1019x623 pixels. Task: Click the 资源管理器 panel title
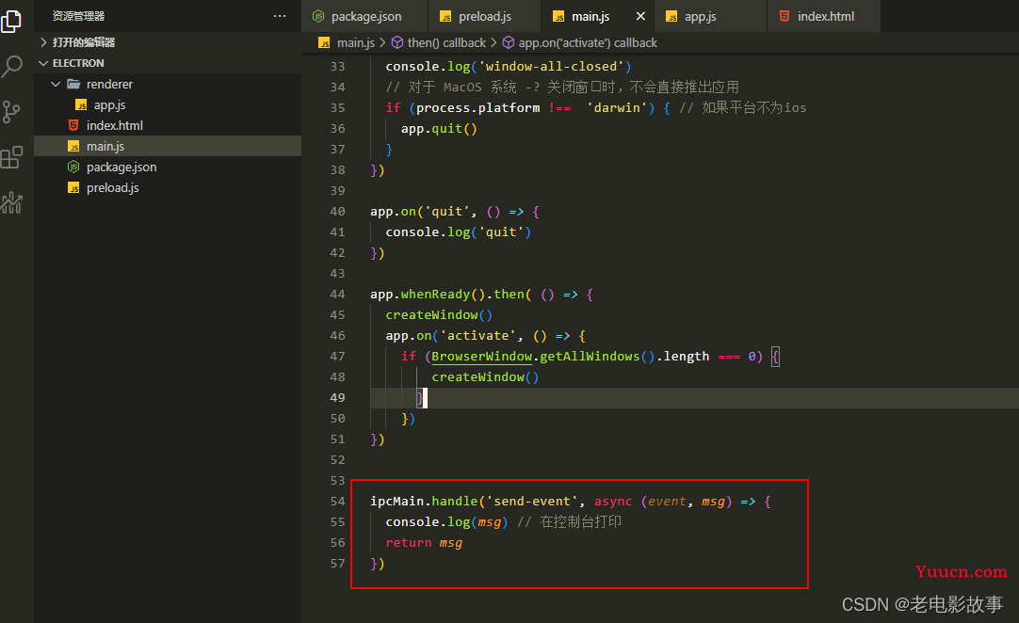[x=78, y=16]
